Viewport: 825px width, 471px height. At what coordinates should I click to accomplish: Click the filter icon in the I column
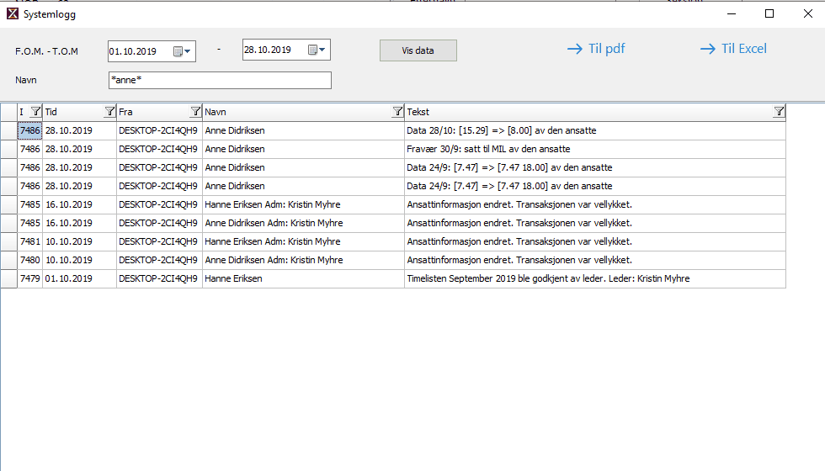[x=35, y=112]
